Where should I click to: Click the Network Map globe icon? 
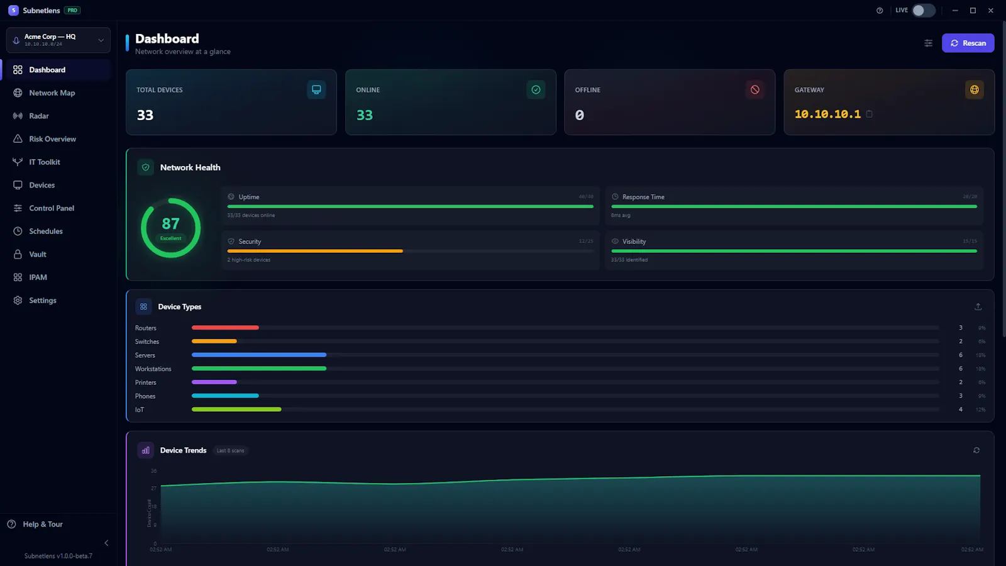[18, 93]
